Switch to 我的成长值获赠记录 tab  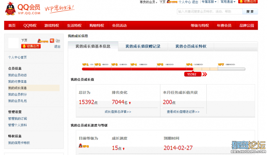click(x=143, y=46)
